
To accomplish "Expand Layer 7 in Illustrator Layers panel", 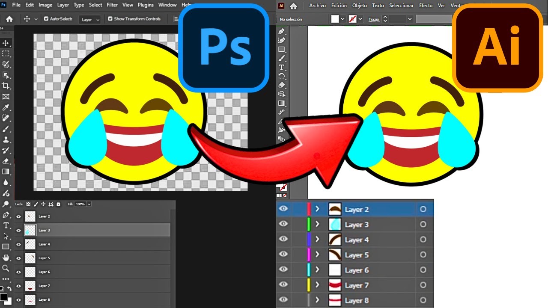I will (x=317, y=285).
